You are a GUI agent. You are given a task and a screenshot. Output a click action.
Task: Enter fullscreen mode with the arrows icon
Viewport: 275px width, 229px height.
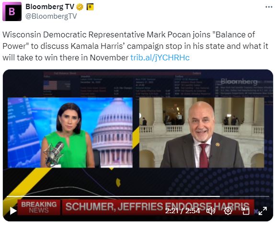click(263, 211)
